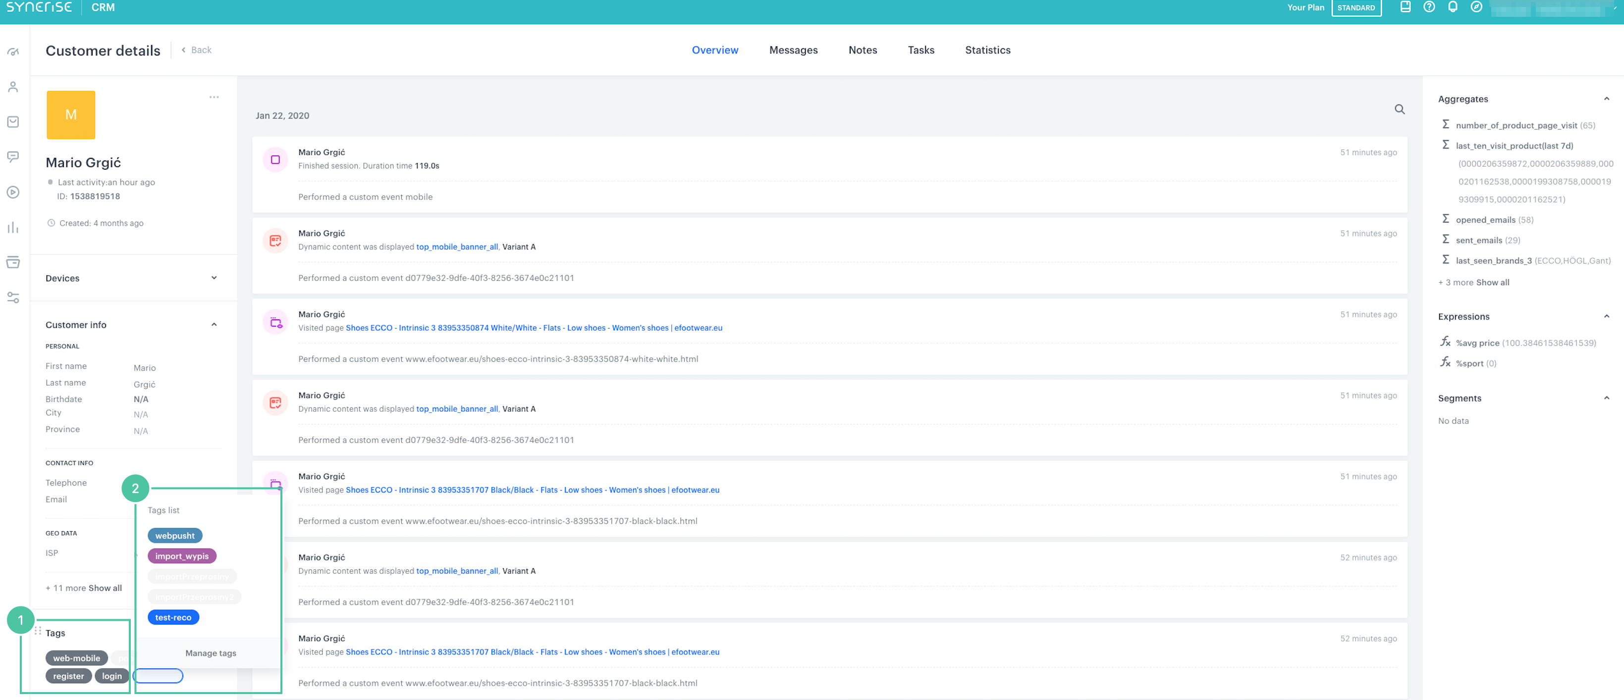Toggle the test-reco tag in tags list

point(173,617)
